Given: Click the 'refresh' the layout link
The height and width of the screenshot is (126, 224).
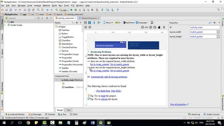Looking at the screenshot, I should [x=104, y=99].
